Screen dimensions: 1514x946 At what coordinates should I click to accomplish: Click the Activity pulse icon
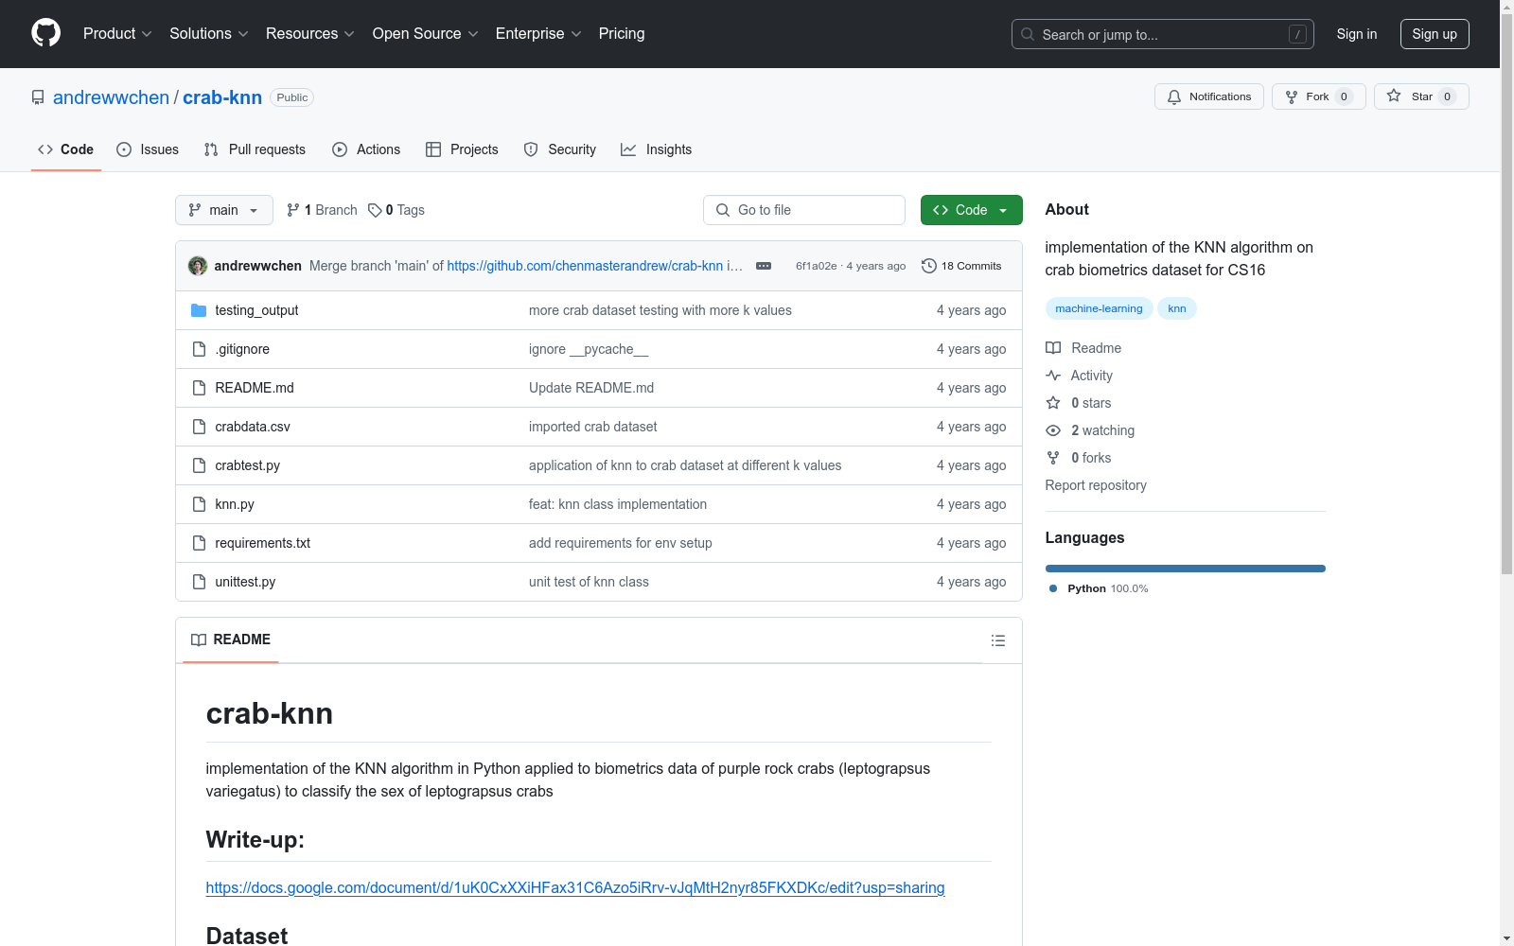(1053, 376)
